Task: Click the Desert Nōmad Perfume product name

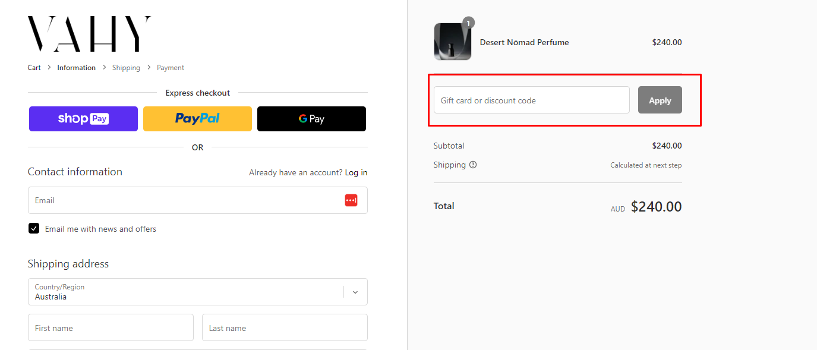Action: 524,42
